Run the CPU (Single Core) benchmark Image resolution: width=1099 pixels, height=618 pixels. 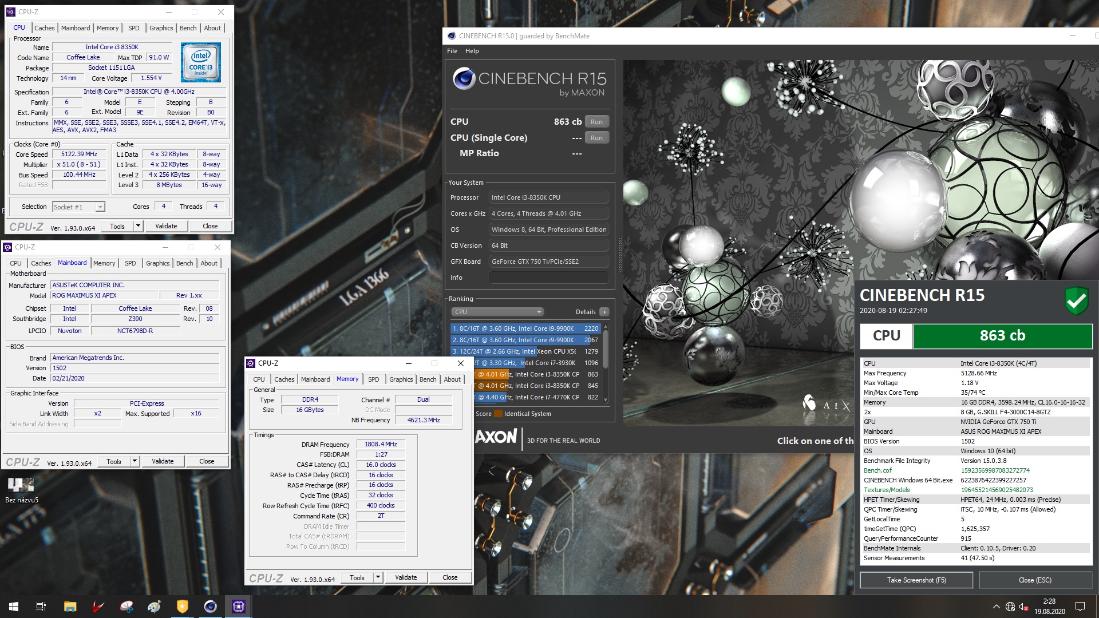click(x=596, y=138)
